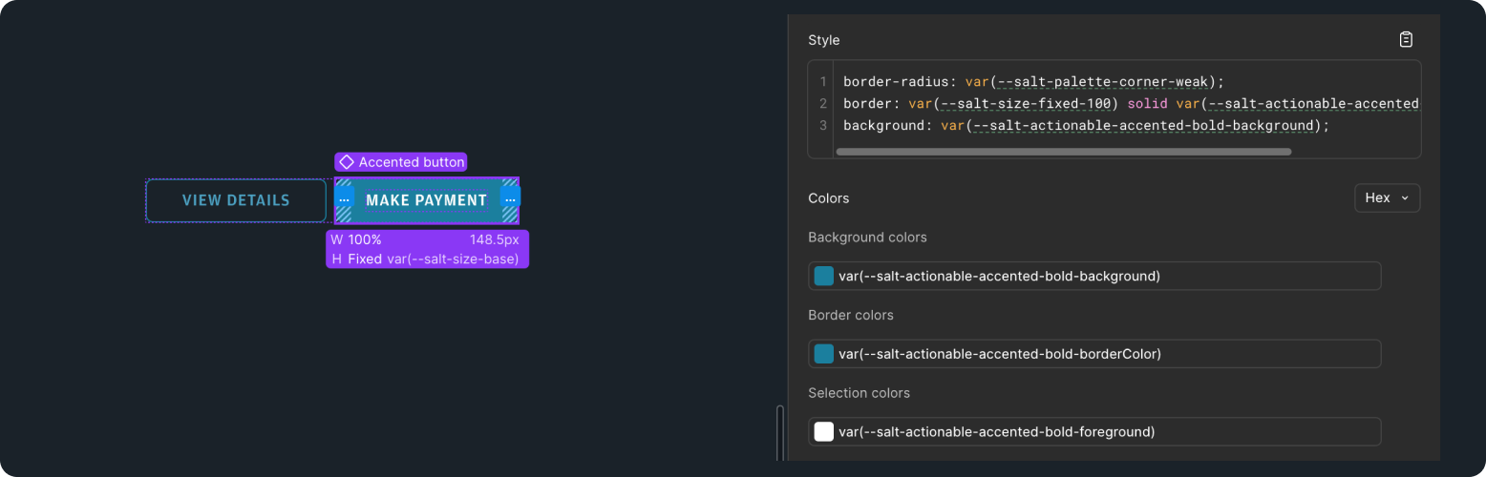Click the white selection color swatch
Viewport: 1486px width, 477px height.
pyautogui.click(x=824, y=432)
